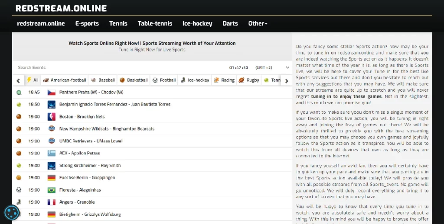Click the Rugby ball icon in filter
Viewport: 444px width, 224px height.
click(x=241, y=80)
